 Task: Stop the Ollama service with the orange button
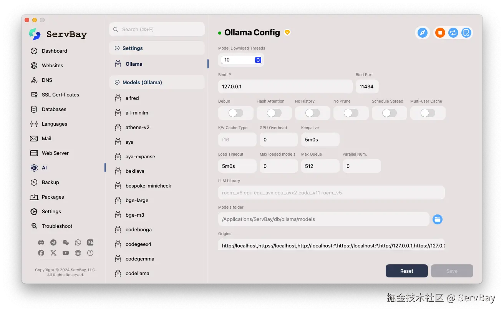point(440,33)
